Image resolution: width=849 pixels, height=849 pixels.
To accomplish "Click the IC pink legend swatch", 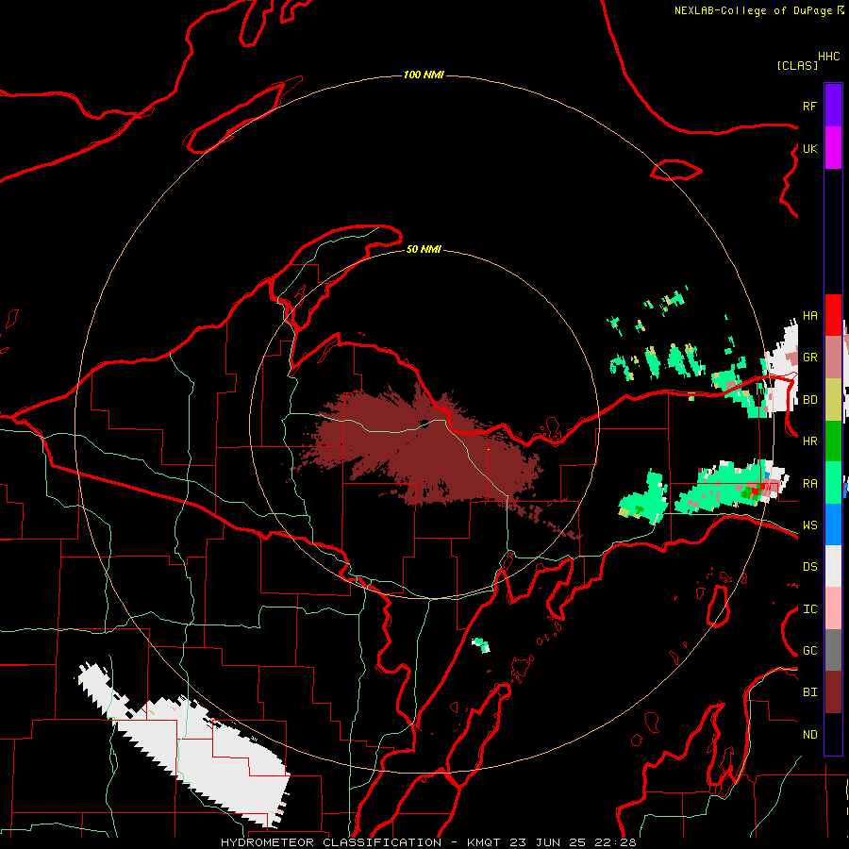I will (833, 608).
